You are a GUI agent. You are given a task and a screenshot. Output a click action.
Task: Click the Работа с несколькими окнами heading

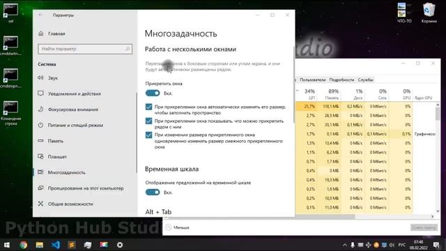[190, 50]
